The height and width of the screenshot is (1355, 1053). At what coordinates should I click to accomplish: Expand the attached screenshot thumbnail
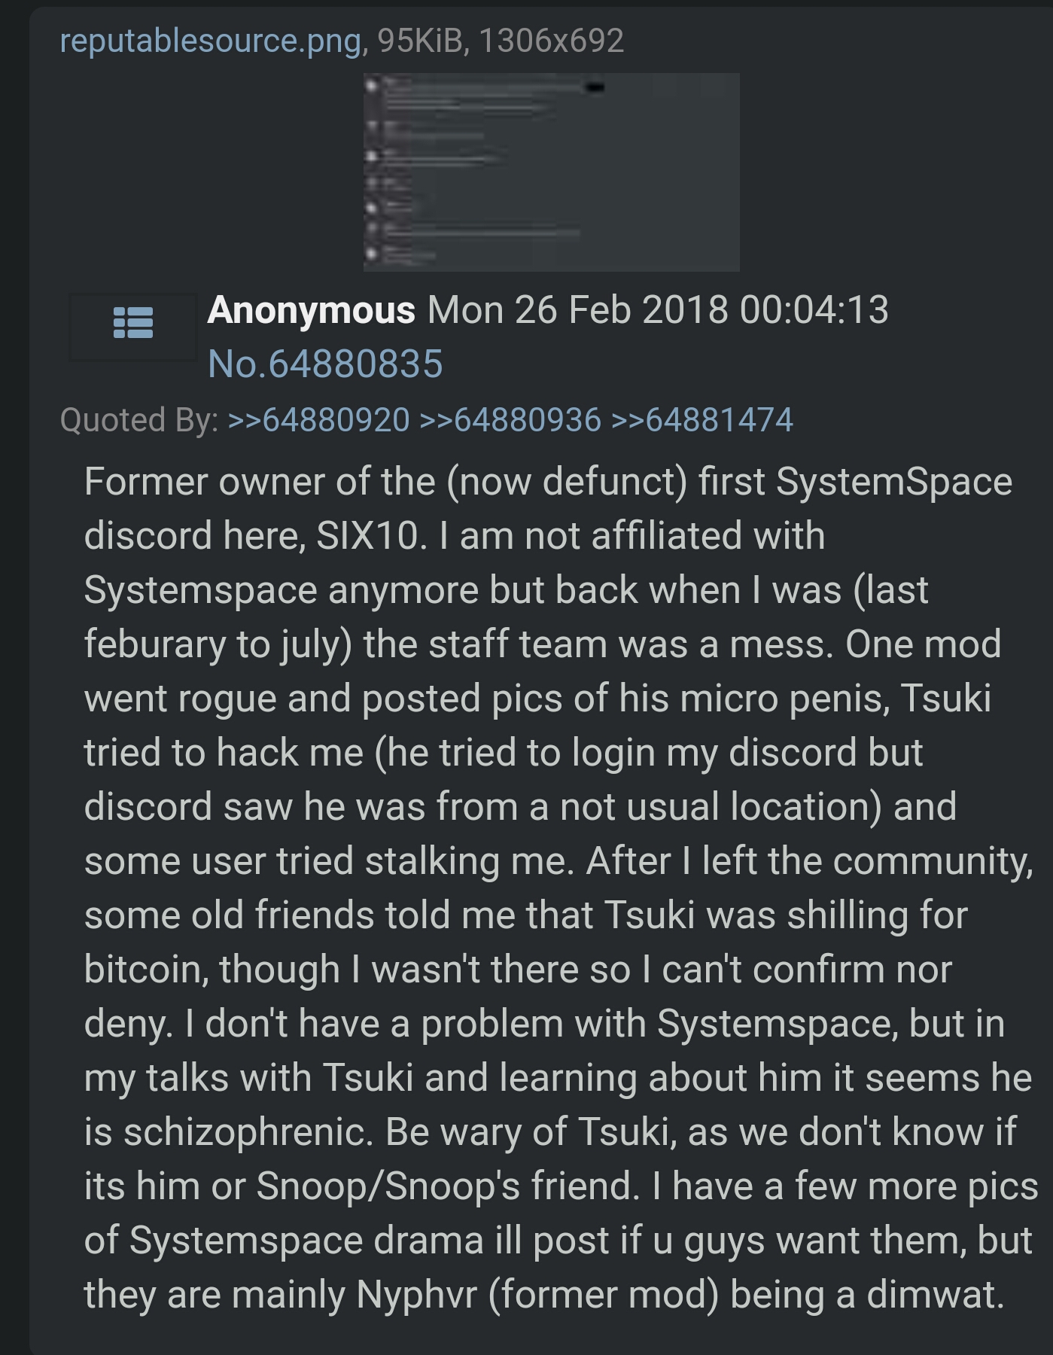coord(551,172)
